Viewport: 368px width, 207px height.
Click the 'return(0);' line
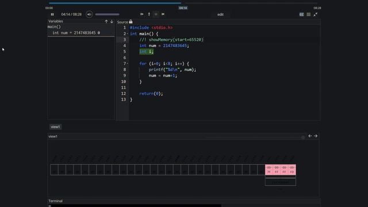(x=151, y=94)
